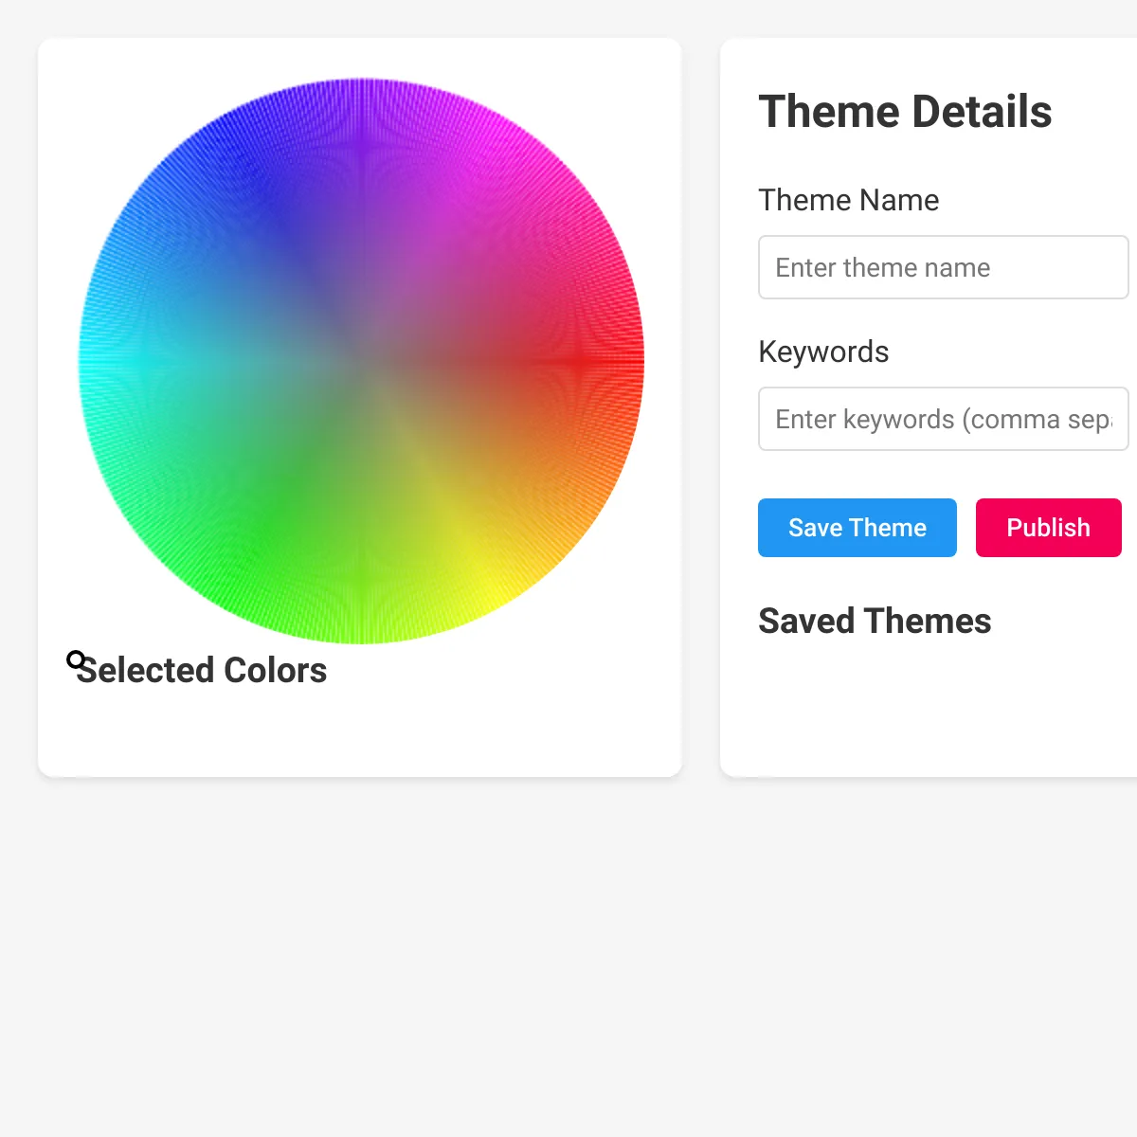Click the Saved Themes heading
1137x1137 pixels.
[x=875, y=622]
